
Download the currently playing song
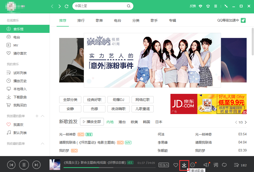pyautogui.click(x=184, y=165)
